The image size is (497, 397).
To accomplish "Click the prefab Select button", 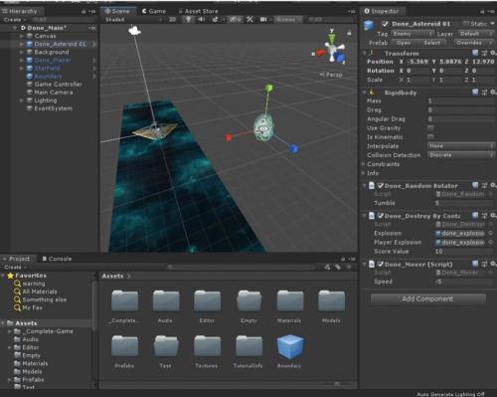I will tap(432, 43).
